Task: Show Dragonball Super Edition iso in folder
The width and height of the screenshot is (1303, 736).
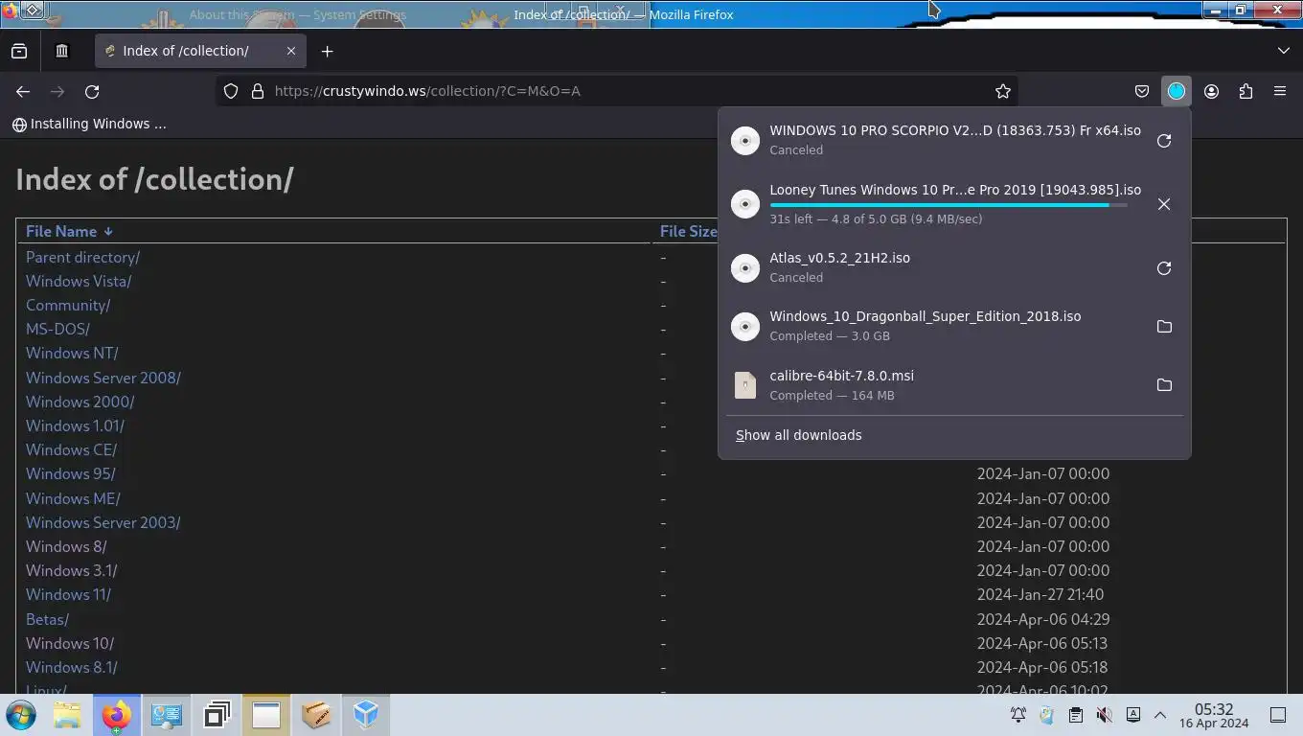Action: [1164, 327]
